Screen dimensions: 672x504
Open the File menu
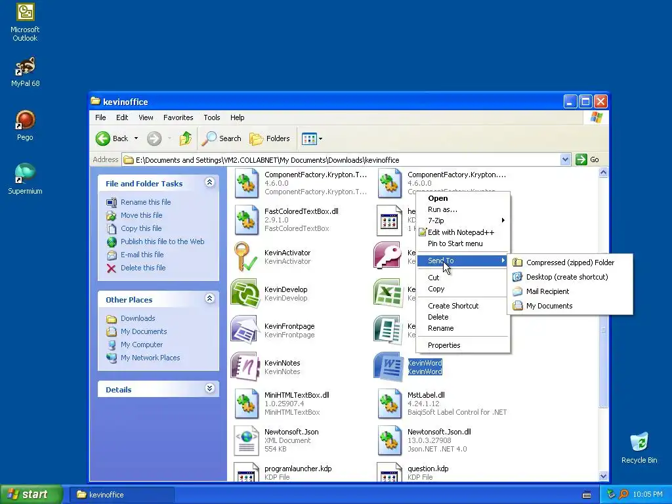click(100, 117)
